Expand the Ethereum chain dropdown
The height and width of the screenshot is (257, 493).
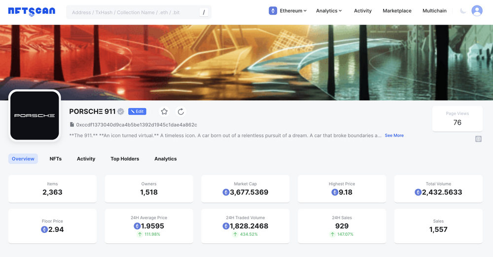(288, 11)
